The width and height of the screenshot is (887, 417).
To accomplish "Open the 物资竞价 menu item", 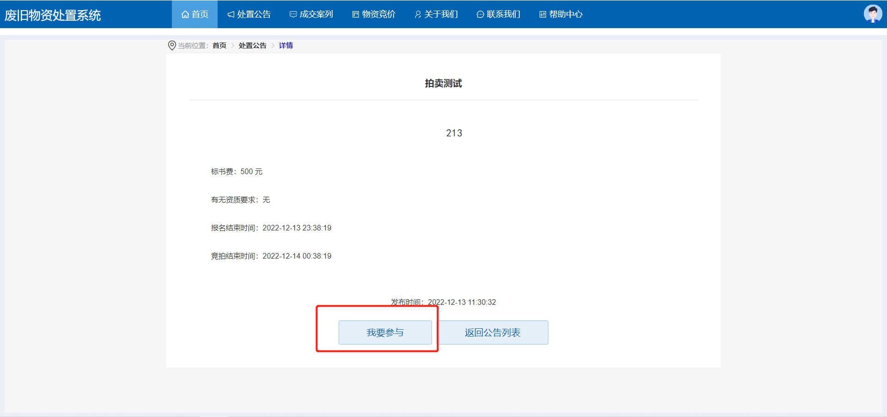I will (x=374, y=14).
